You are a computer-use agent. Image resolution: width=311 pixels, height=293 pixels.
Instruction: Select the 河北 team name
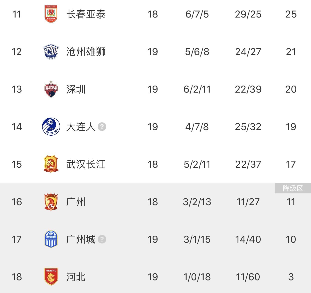pyautogui.click(x=76, y=277)
